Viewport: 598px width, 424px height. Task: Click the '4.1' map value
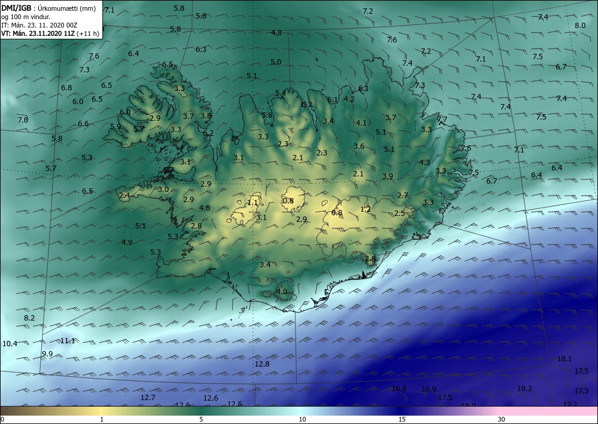point(361,123)
